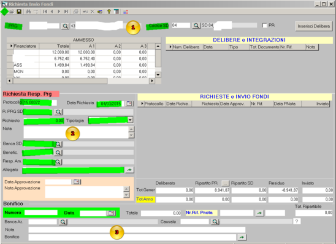Click the Nota Approvazione scroll up arrow
This screenshot has width=336, height=244.
click(127, 189)
